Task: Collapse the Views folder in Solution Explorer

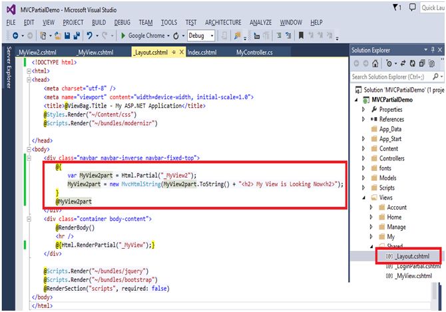Action: tap(363, 198)
